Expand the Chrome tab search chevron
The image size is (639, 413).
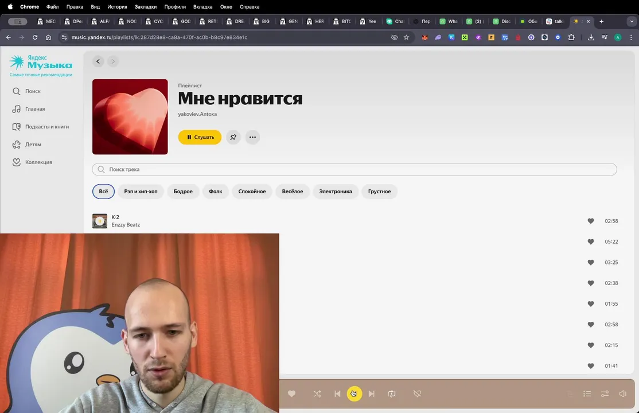coord(632,21)
